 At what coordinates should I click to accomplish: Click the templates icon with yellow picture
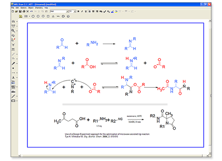pos(21,16)
